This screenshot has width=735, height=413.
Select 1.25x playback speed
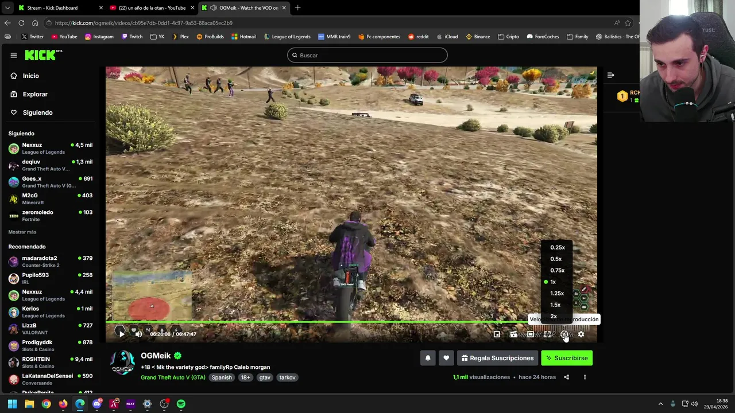pyautogui.click(x=557, y=293)
